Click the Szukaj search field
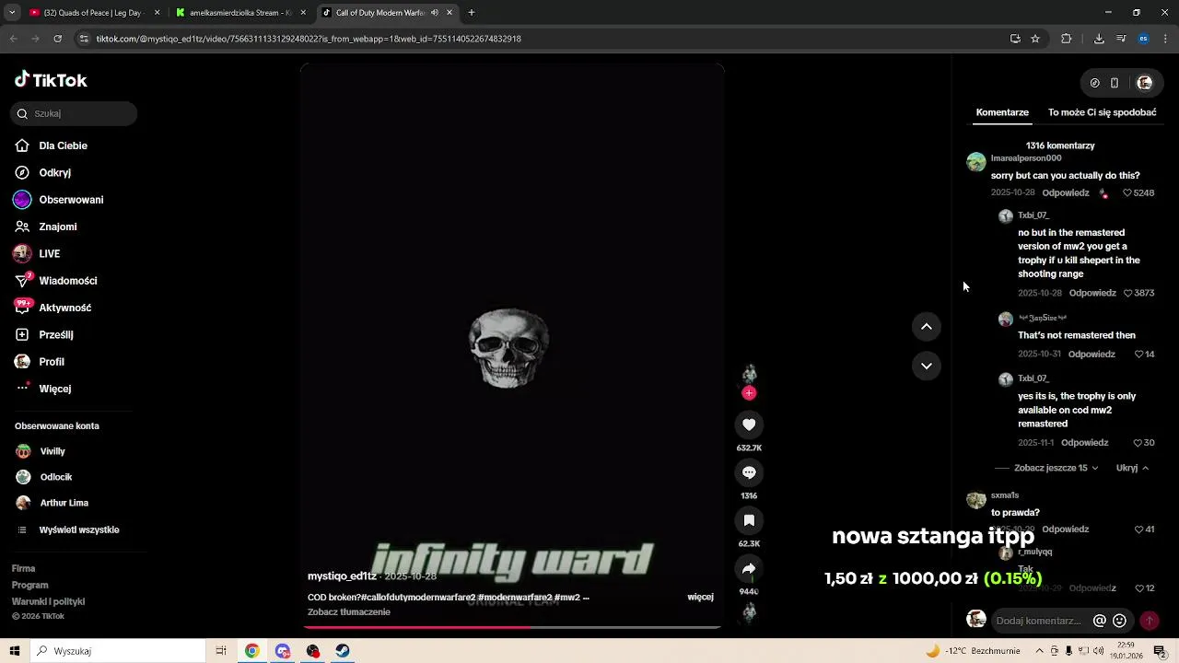The image size is (1179, 663). [74, 113]
